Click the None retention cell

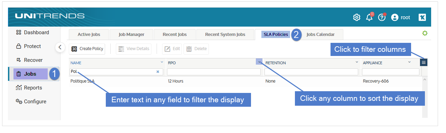pyautogui.click(x=270, y=81)
